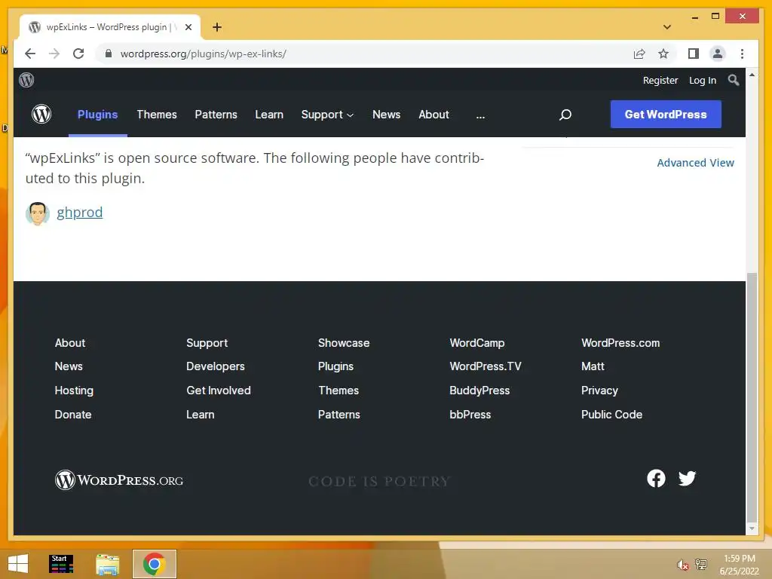The height and width of the screenshot is (579, 772).
Task: Click the taskbar clock and date
Action: point(739,565)
